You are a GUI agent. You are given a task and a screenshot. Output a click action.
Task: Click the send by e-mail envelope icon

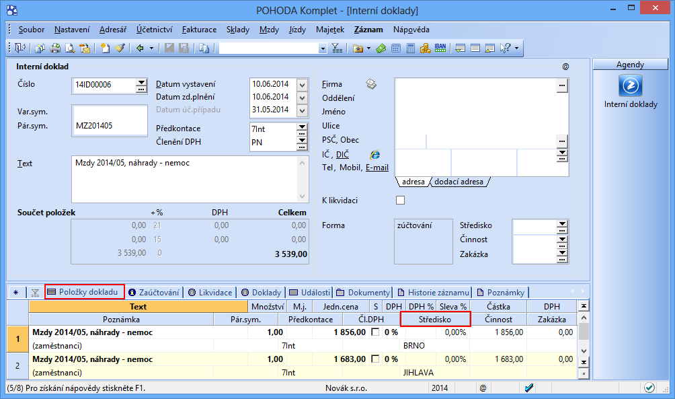tap(85, 48)
